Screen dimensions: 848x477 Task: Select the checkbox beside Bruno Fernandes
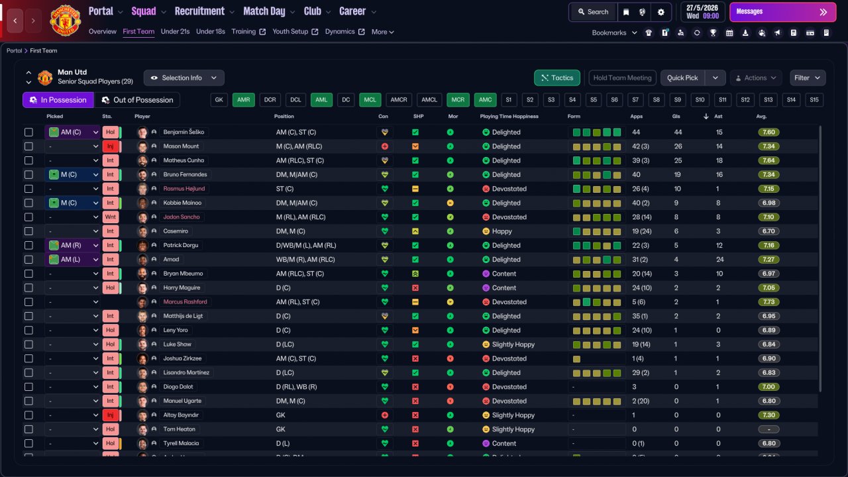click(28, 175)
